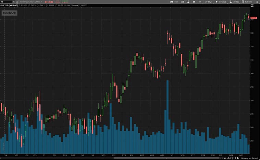Open the Drawings menu
This screenshot has width=260, height=160.
pos(221,2)
